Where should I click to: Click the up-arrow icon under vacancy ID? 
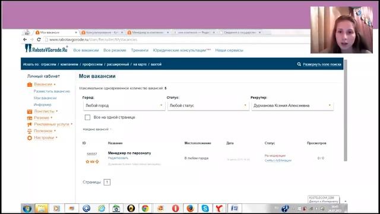click(97, 162)
